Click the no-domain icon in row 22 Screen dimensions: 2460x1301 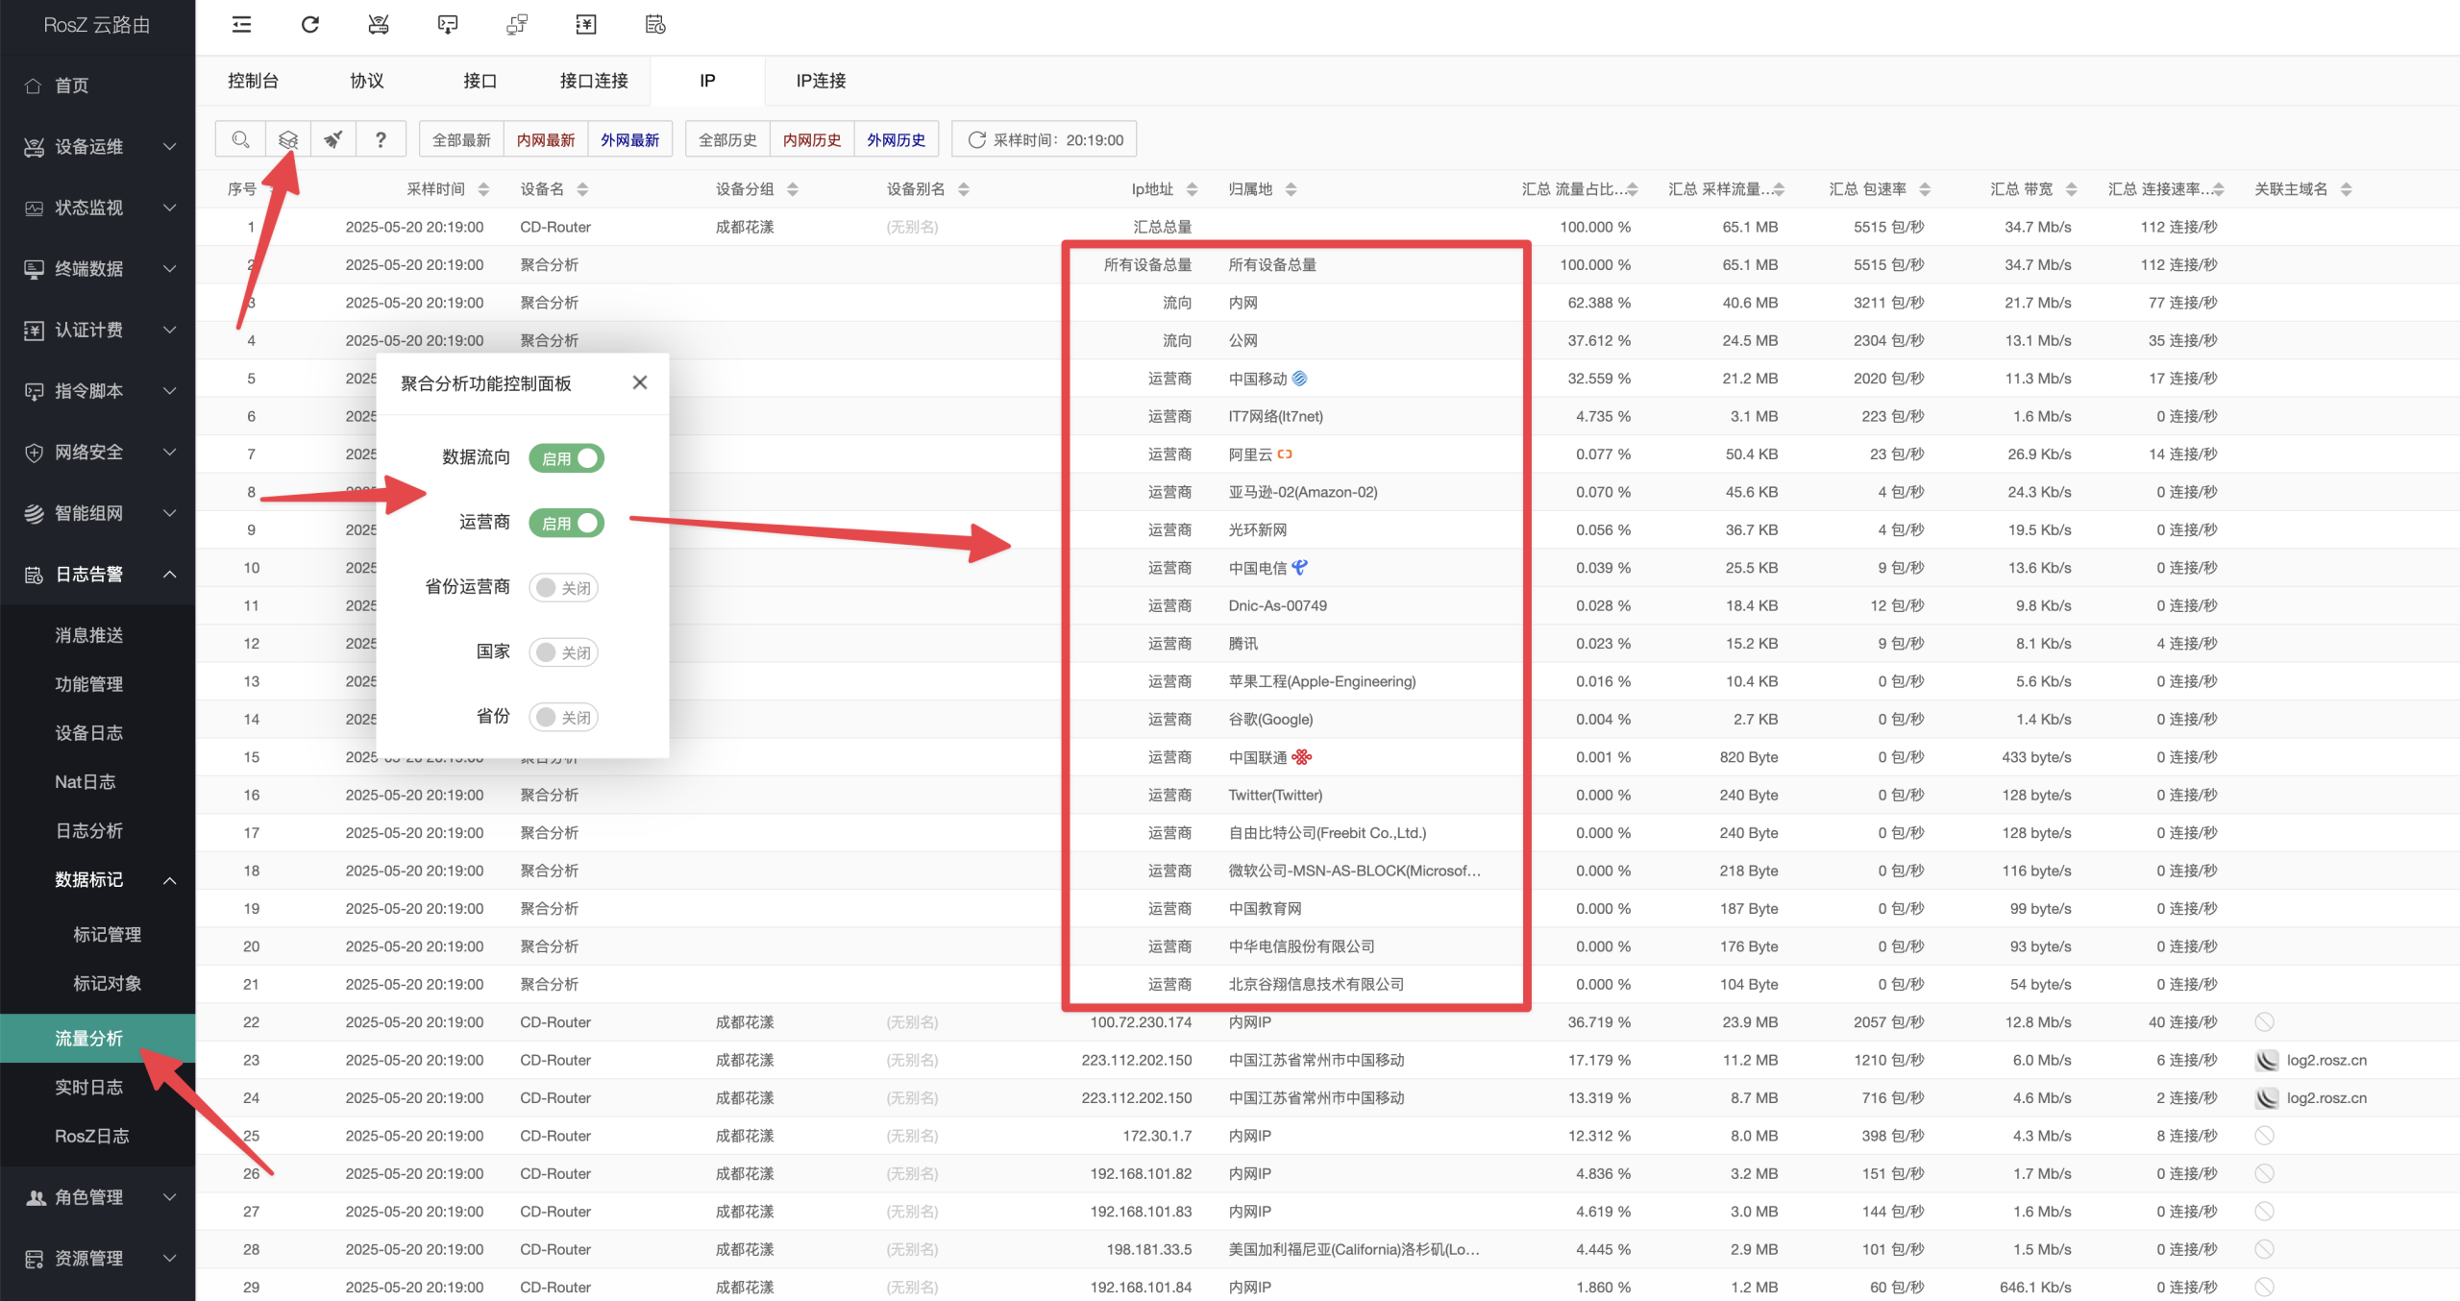pos(2265,1022)
